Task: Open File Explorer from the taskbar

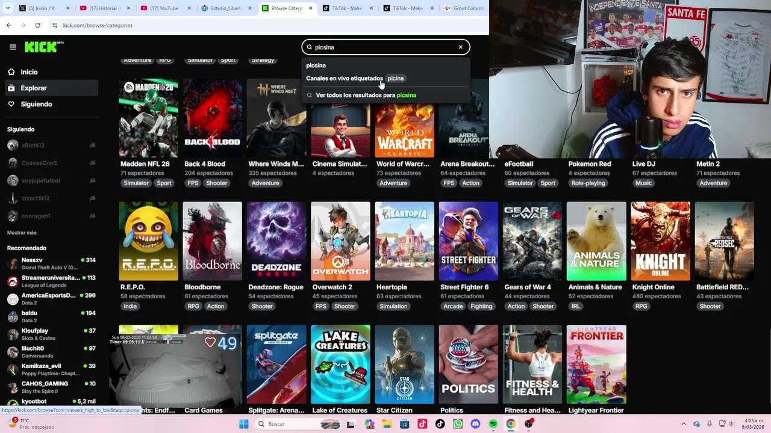Action: point(387,424)
